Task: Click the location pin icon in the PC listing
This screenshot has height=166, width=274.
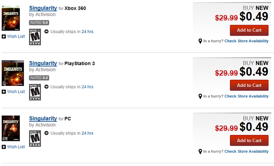Action: click(200, 152)
